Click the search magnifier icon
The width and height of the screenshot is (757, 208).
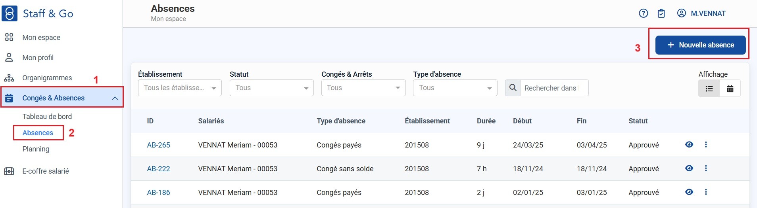(x=513, y=88)
